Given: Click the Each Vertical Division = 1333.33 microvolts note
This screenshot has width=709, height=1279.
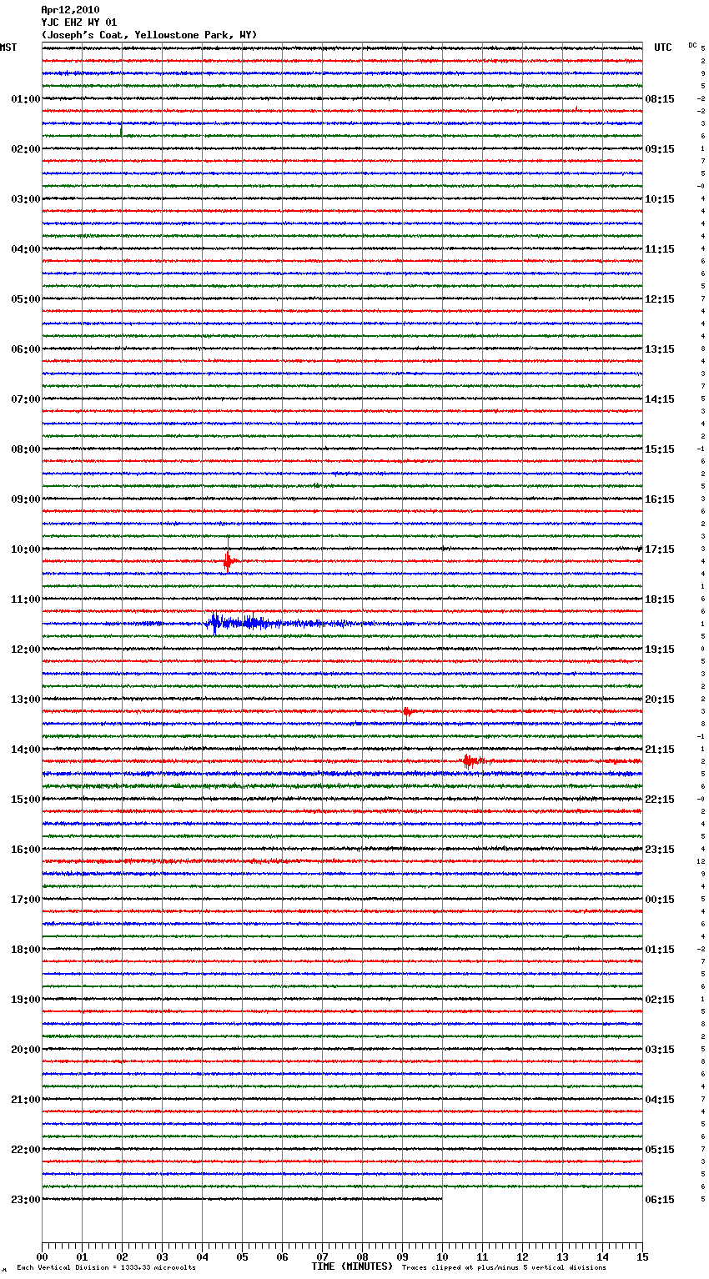Looking at the screenshot, I should [x=106, y=1268].
